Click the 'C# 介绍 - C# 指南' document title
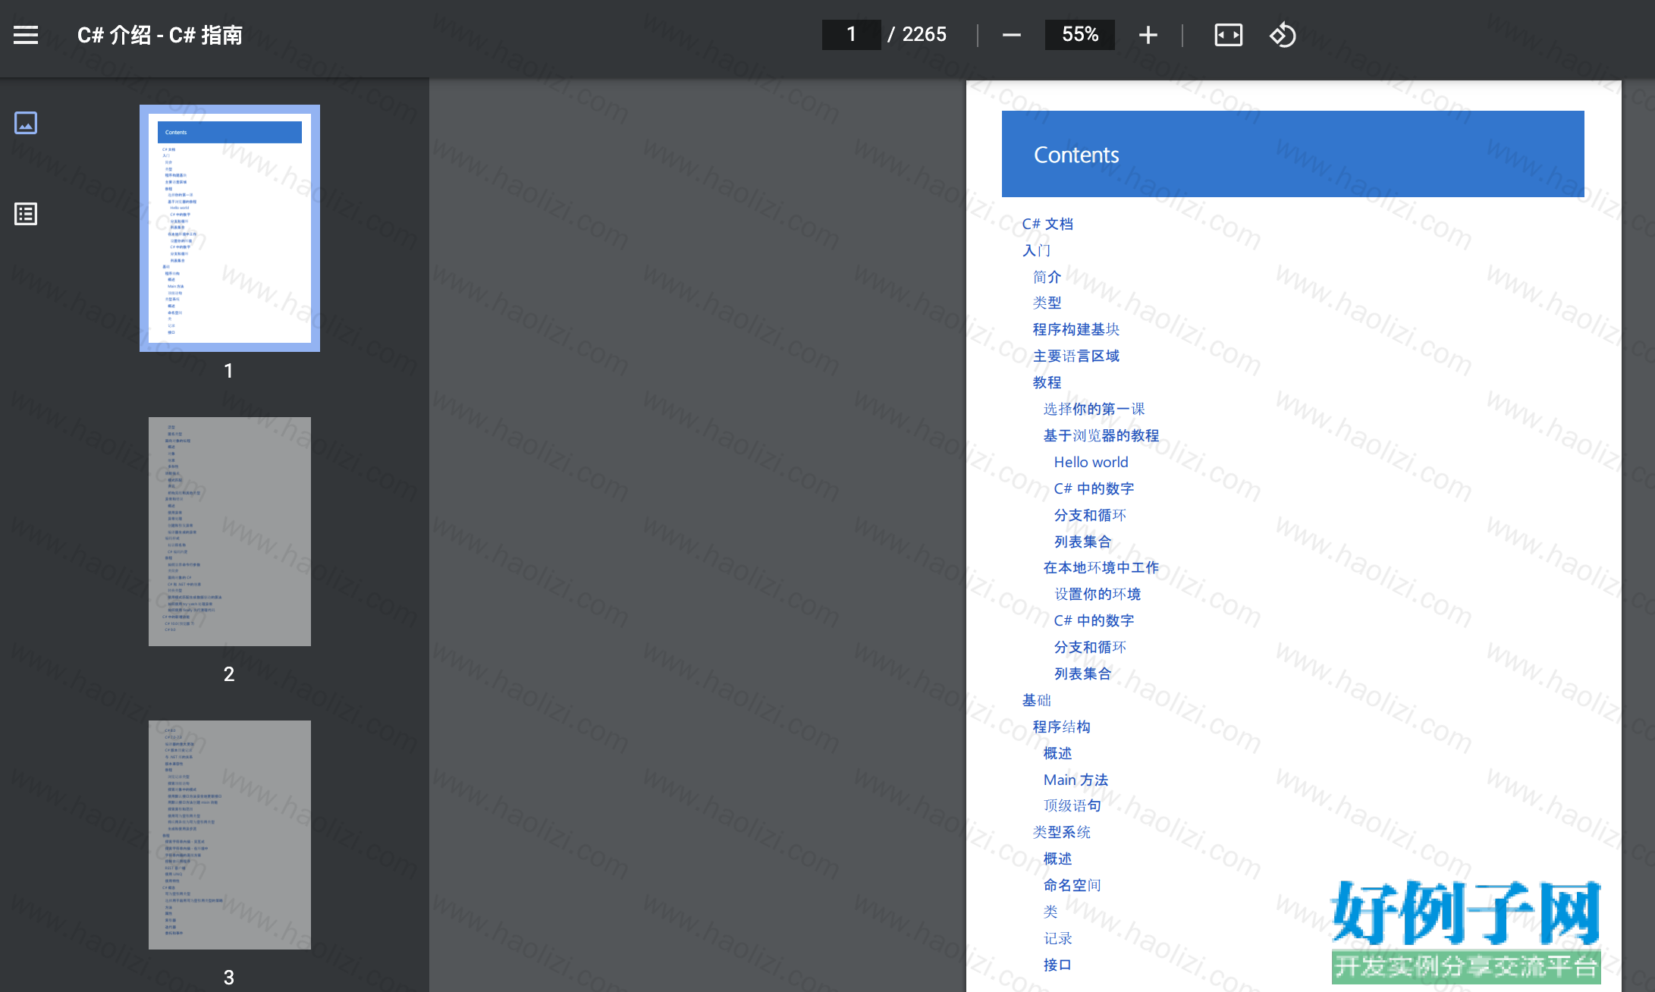This screenshot has width=1655, height=992. click(160, 35)
